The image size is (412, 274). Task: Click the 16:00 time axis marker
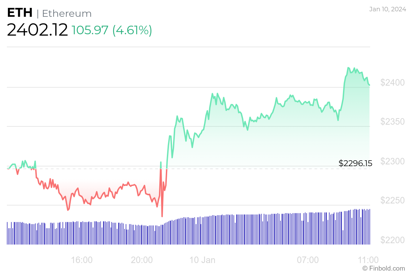coord(81,260)
